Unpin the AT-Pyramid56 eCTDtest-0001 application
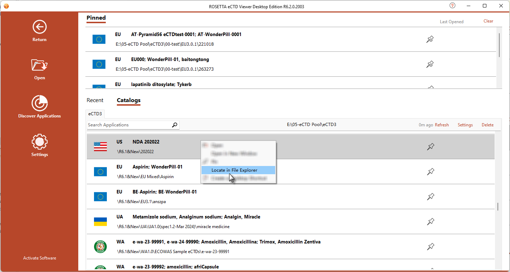This screenshot has height=272, width=510. pyautogui.click(x=430, y=39)
